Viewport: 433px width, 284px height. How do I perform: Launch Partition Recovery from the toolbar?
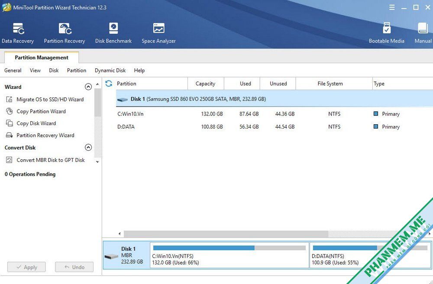coord(65,33)
